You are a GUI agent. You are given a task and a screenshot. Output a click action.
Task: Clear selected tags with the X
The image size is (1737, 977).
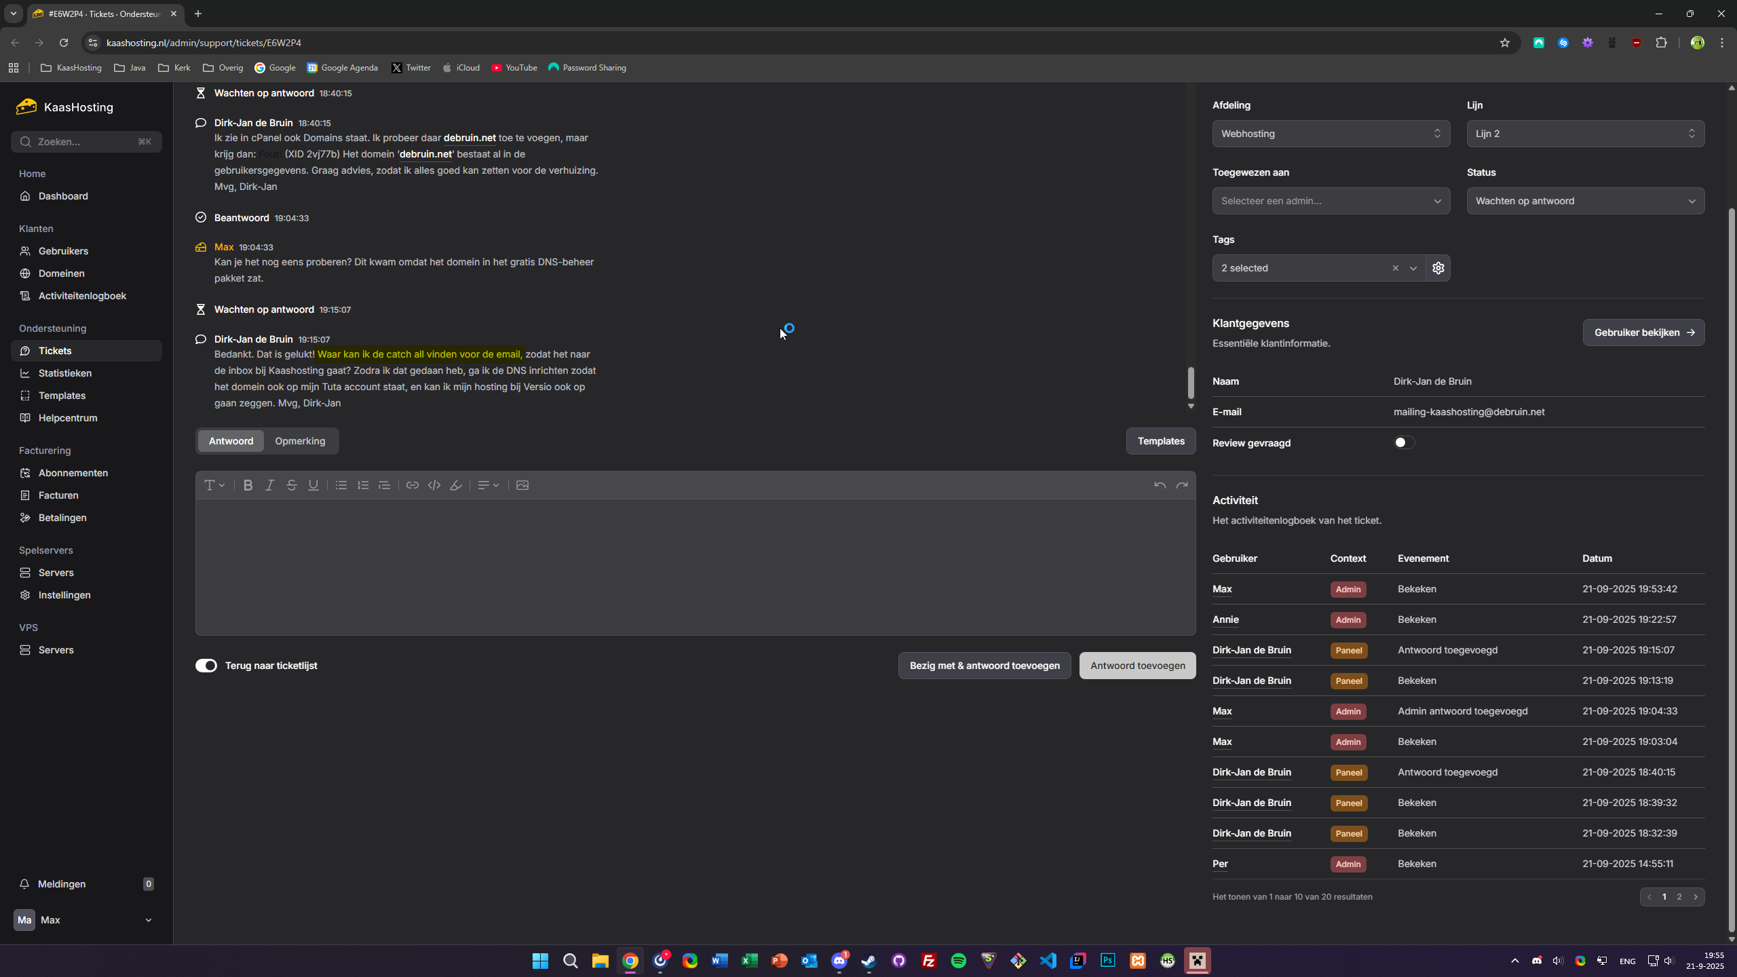tap(1396, 268)
